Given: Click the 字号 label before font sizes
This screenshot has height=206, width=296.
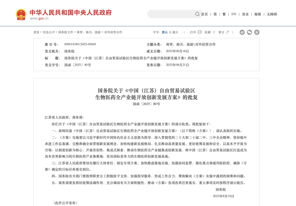Looking at the screenshot, I should coord(156,32).
